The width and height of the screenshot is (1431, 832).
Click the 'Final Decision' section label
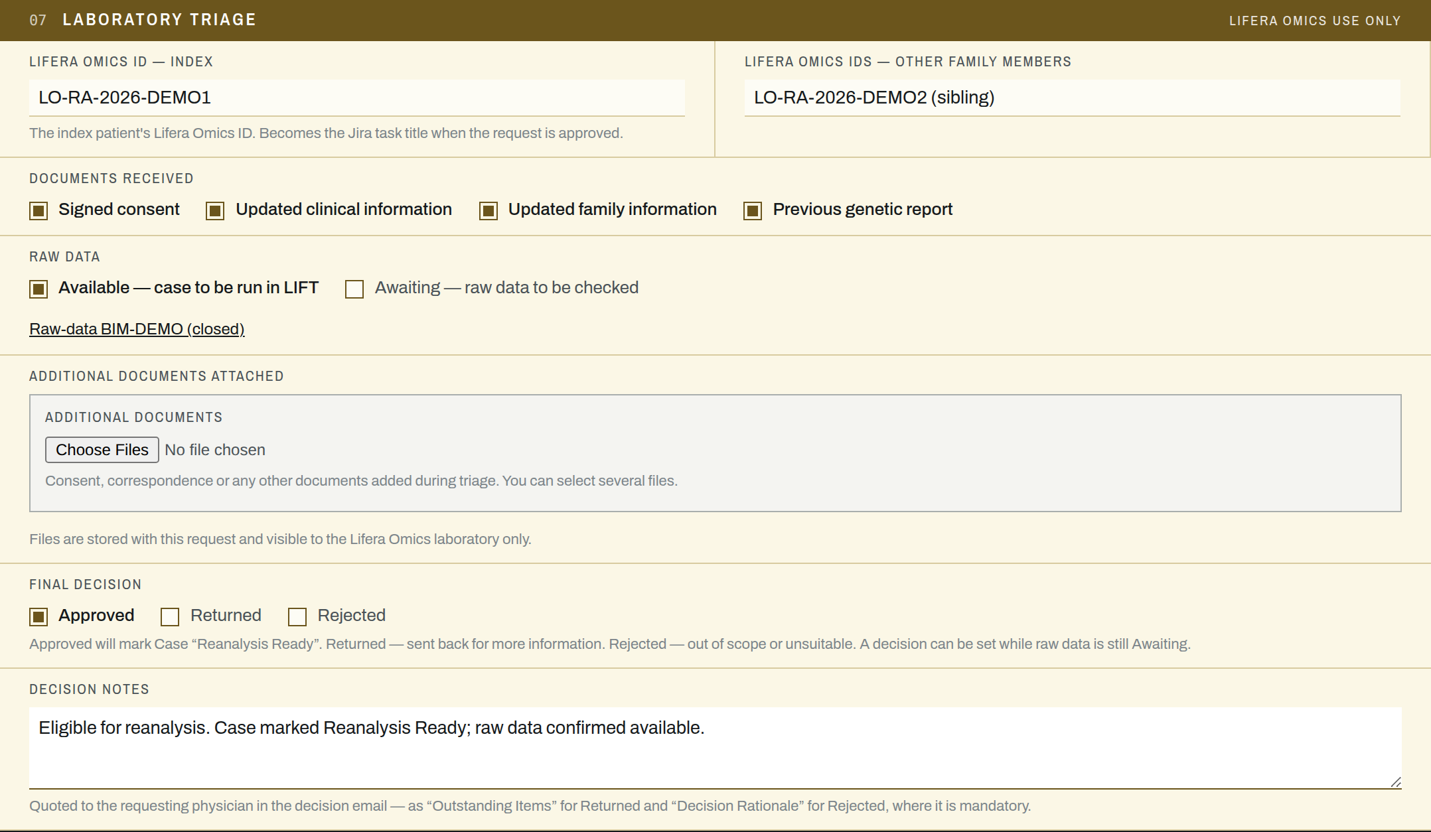click(86, 585)
